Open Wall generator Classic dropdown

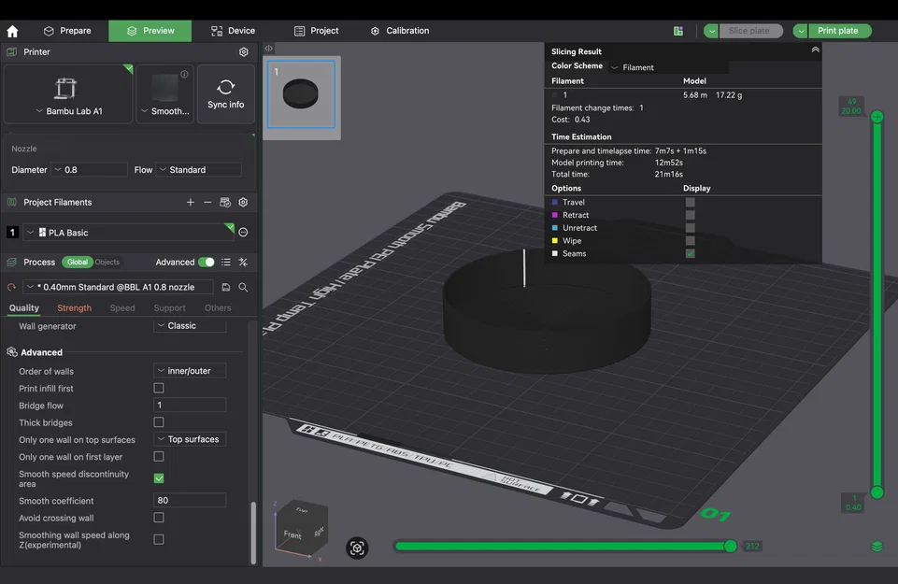[x=190, y=325]
